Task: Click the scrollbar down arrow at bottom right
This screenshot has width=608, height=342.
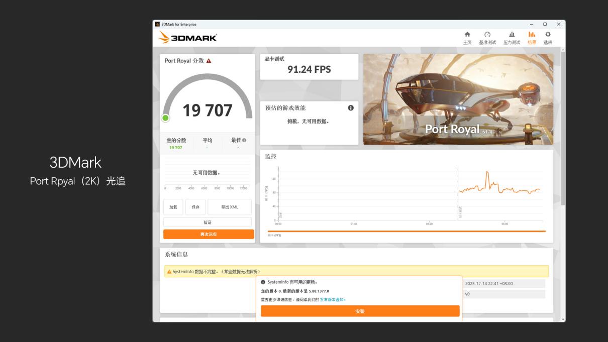Action: click(563, 319)
